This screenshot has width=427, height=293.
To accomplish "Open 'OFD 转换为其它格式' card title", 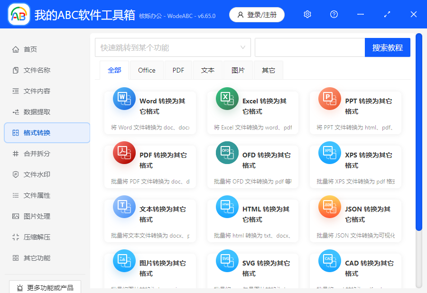I will pos(266,161).
